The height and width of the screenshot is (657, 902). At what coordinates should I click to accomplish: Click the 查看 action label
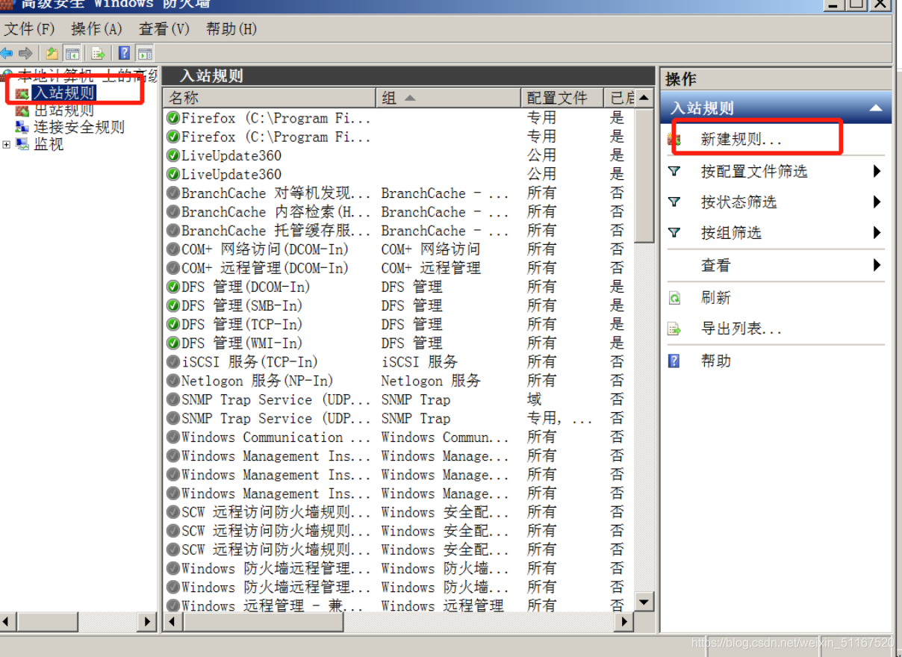tap(715, 266)
